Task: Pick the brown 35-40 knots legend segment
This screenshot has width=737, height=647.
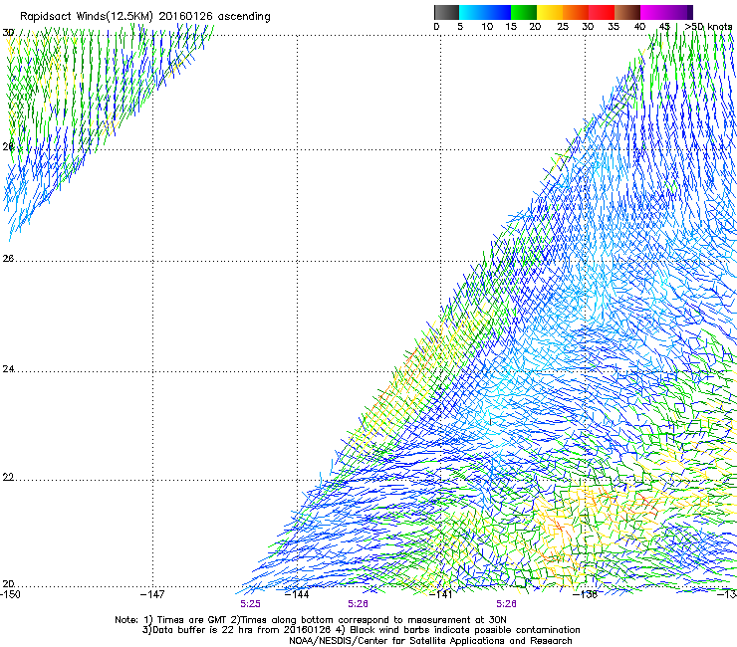Action: 627,12
